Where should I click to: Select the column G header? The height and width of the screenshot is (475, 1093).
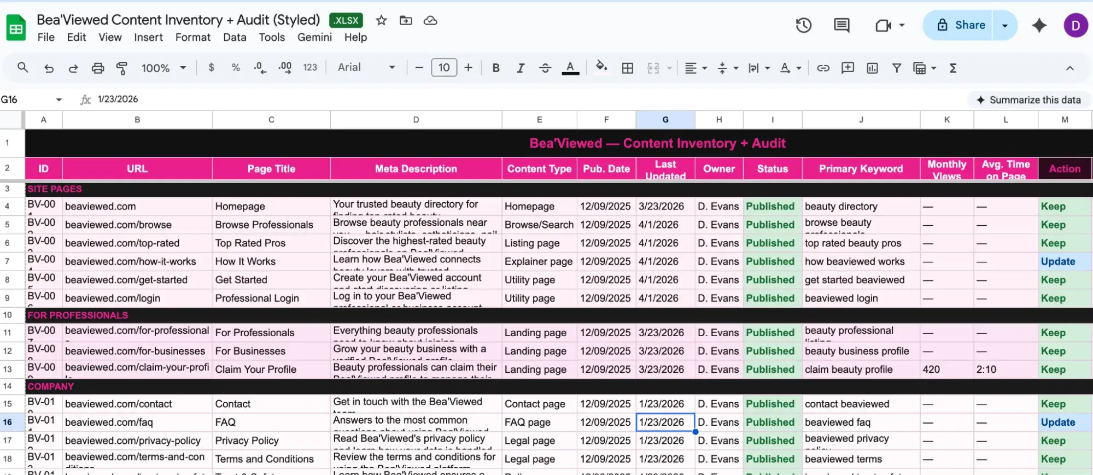pyautogui.click(x=665, y=120)
